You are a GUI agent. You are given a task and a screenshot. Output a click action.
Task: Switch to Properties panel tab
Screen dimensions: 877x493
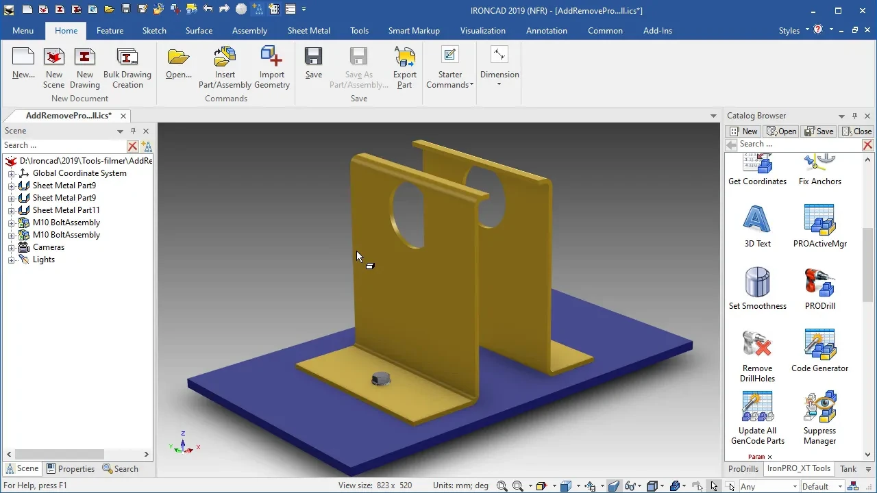tap(70, 469)
